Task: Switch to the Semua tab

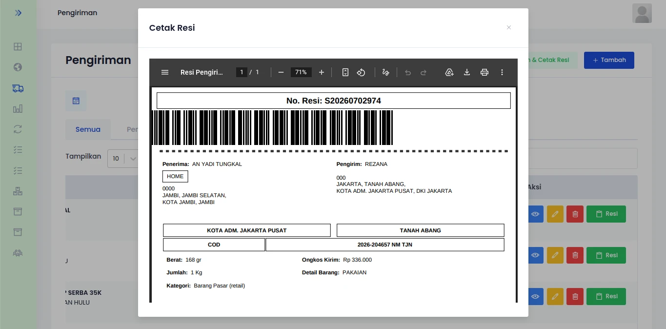Action: [x=88, y=129]
